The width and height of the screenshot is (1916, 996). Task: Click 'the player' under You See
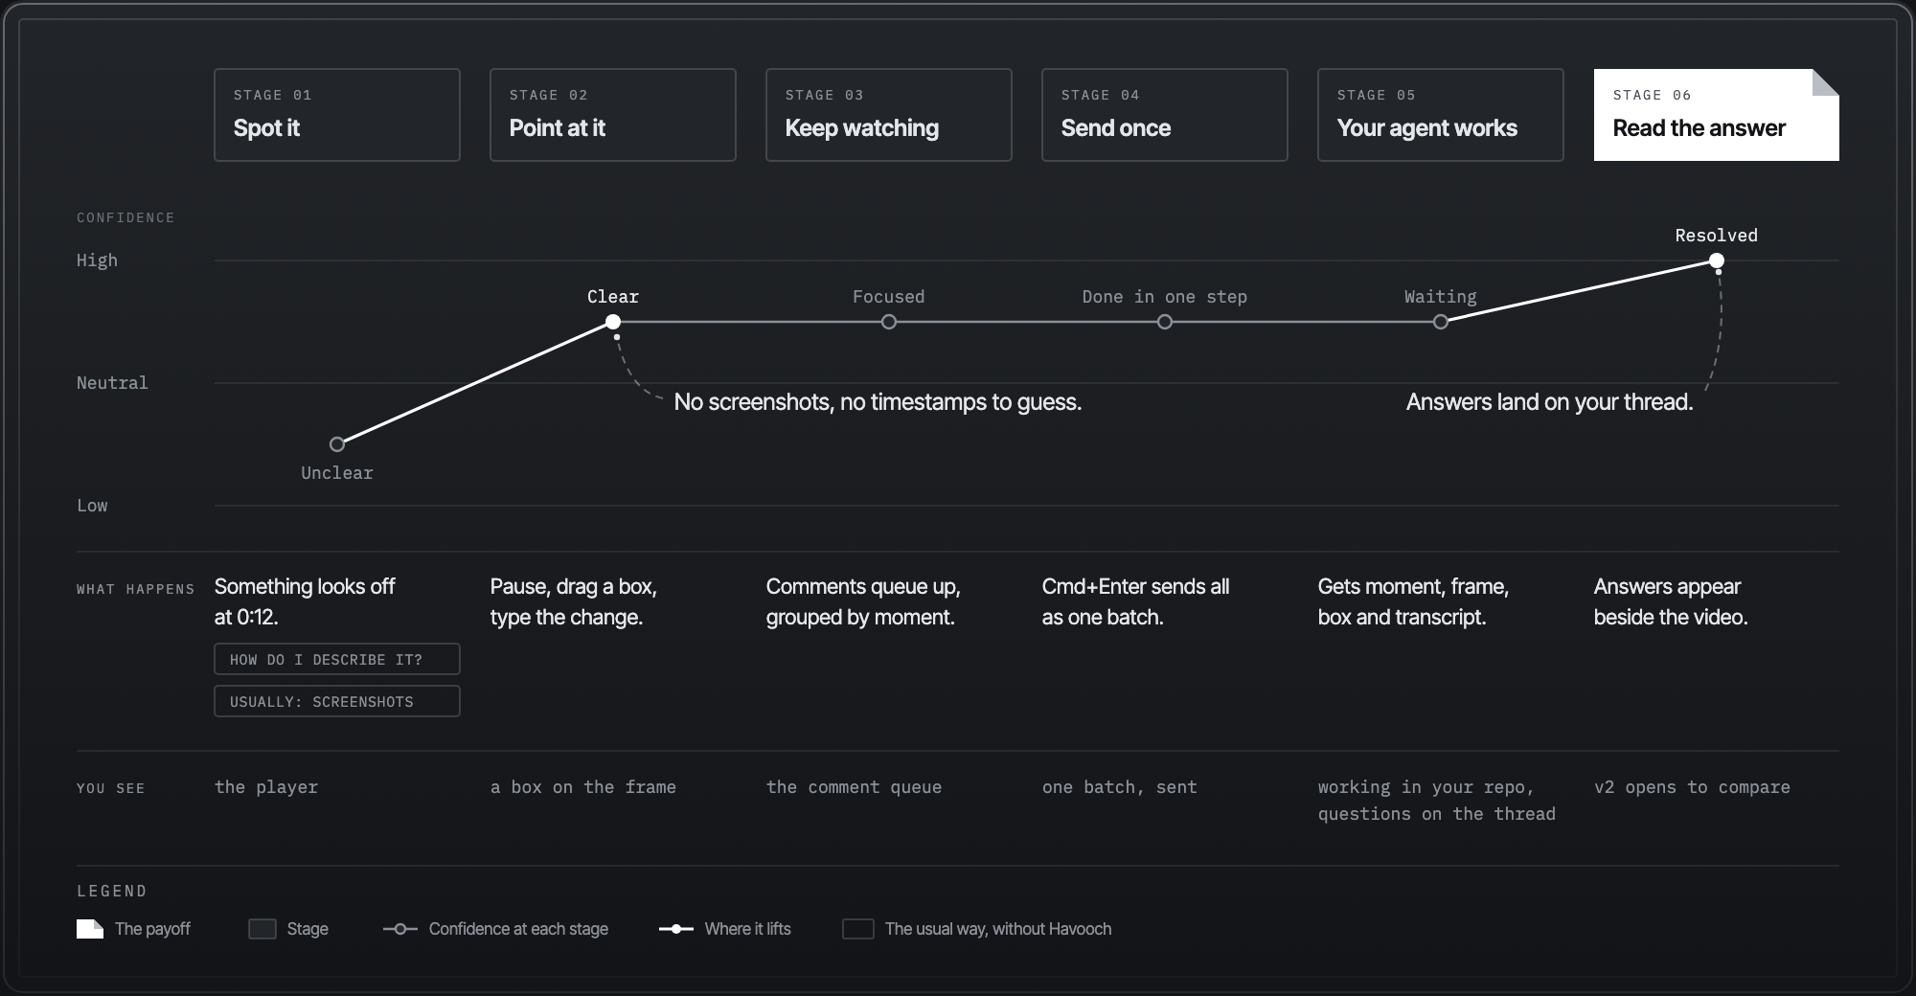(x=266, y=787)
